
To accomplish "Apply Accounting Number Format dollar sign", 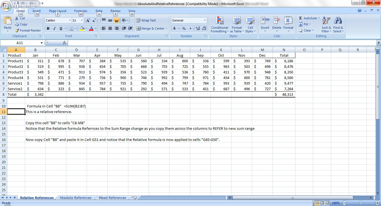I will 175,28.
